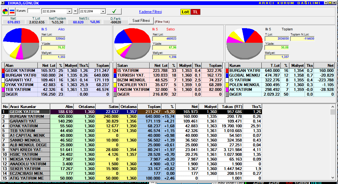Switch to TL unit display
Screen dimensions: 338x184
point(195,12)
